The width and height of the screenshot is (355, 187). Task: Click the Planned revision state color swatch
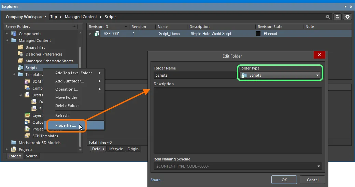tap(258, 34)
